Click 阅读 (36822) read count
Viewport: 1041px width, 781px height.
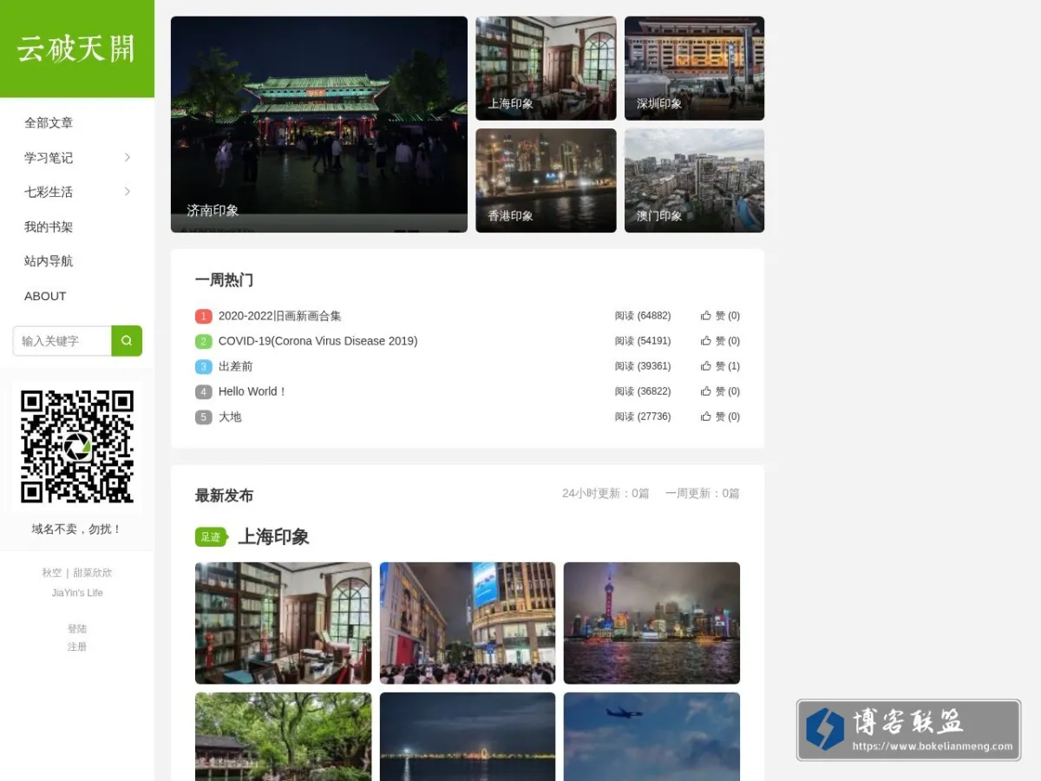(643, 391)
